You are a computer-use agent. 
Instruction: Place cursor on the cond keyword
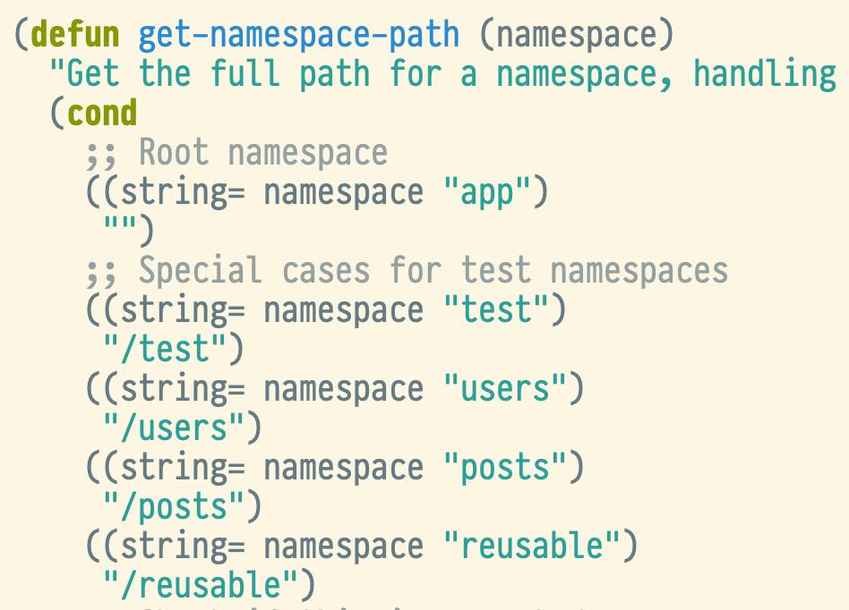click(x=102, y=113)
